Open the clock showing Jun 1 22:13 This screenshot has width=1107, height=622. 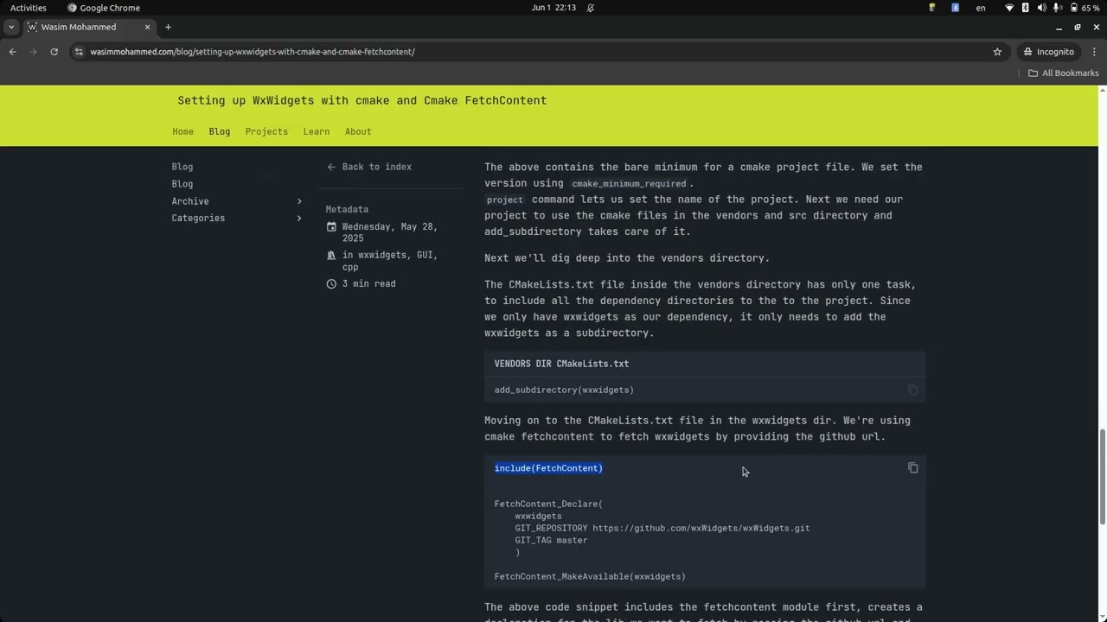click(553, 8)
